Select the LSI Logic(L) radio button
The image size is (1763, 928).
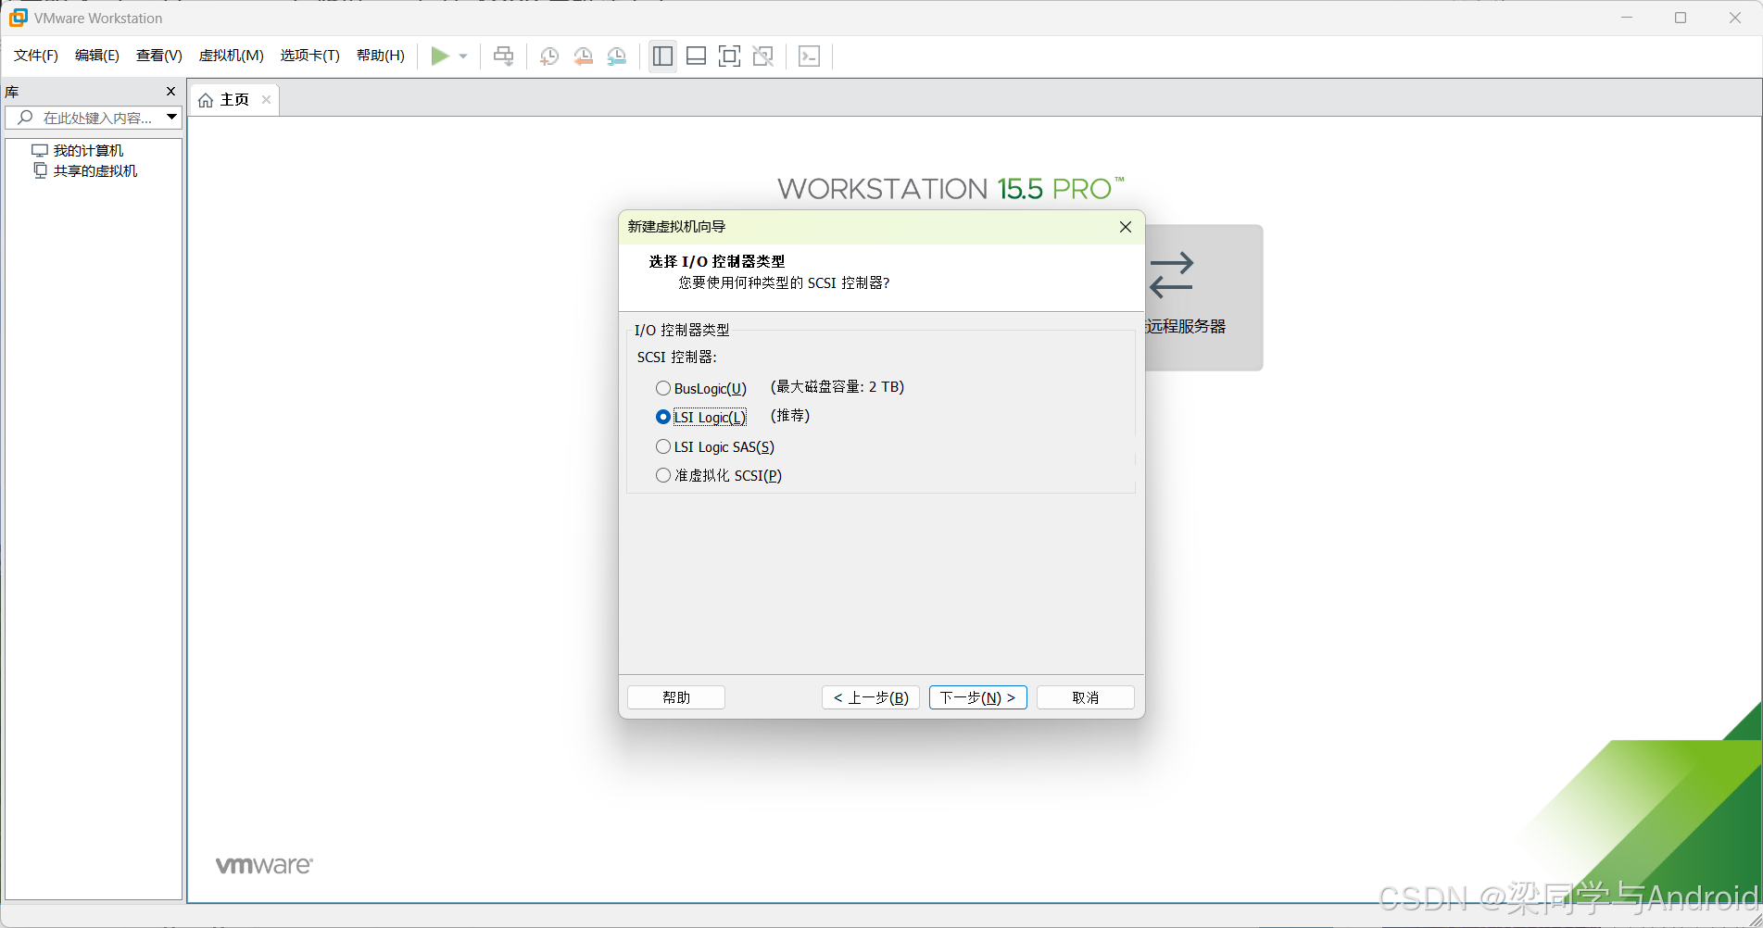pyautogui.click(x=663, y=417)
